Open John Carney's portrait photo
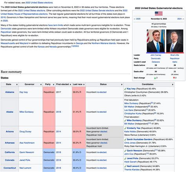The image size is (186, 172). click(156, 41)
